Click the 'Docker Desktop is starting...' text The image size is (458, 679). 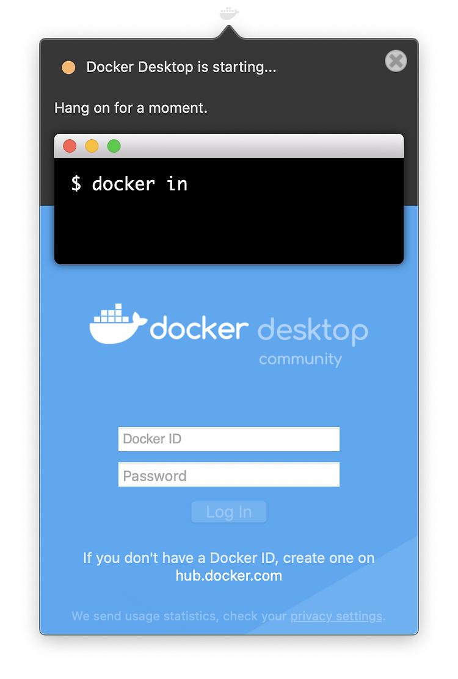point(181,67)
